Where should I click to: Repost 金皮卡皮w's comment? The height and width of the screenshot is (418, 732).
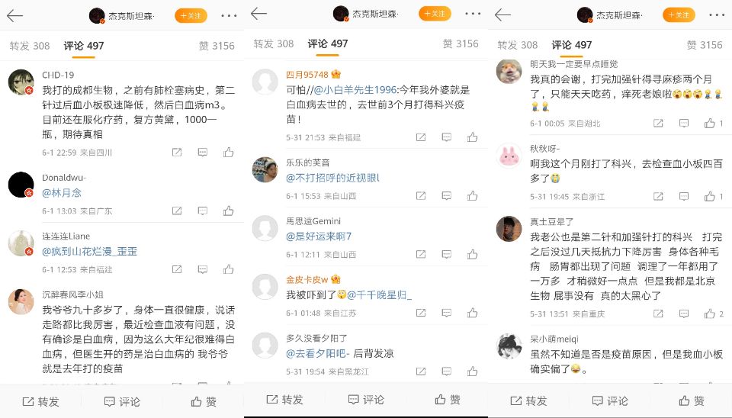(421, 313)
